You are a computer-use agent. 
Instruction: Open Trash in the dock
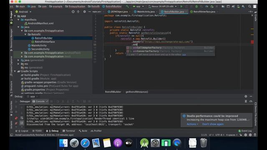point(203,143)
